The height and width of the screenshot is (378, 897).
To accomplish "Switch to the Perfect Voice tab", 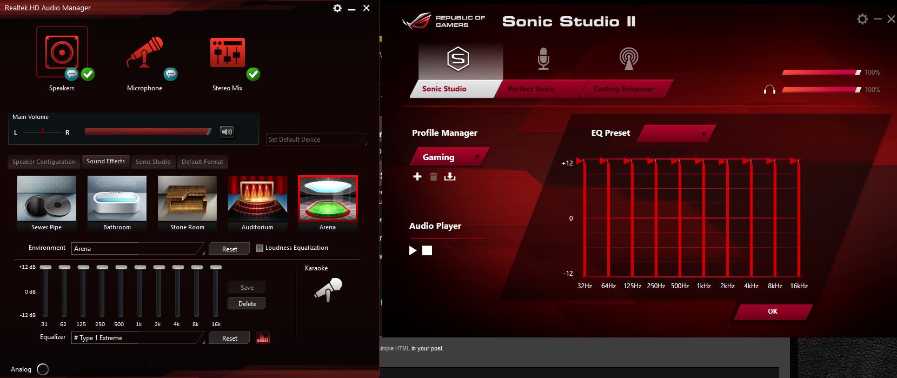I will (x=541, y=89).
